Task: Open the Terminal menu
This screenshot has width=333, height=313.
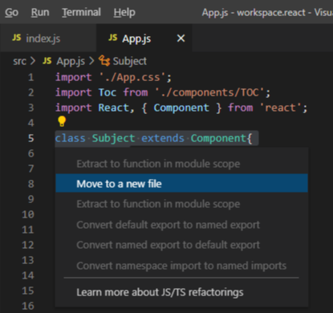Action: [81, 12]
